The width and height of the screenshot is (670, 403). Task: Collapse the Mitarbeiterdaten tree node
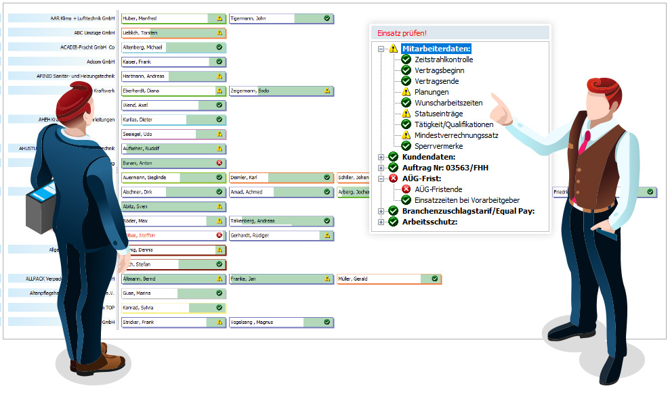coord(381,49)
